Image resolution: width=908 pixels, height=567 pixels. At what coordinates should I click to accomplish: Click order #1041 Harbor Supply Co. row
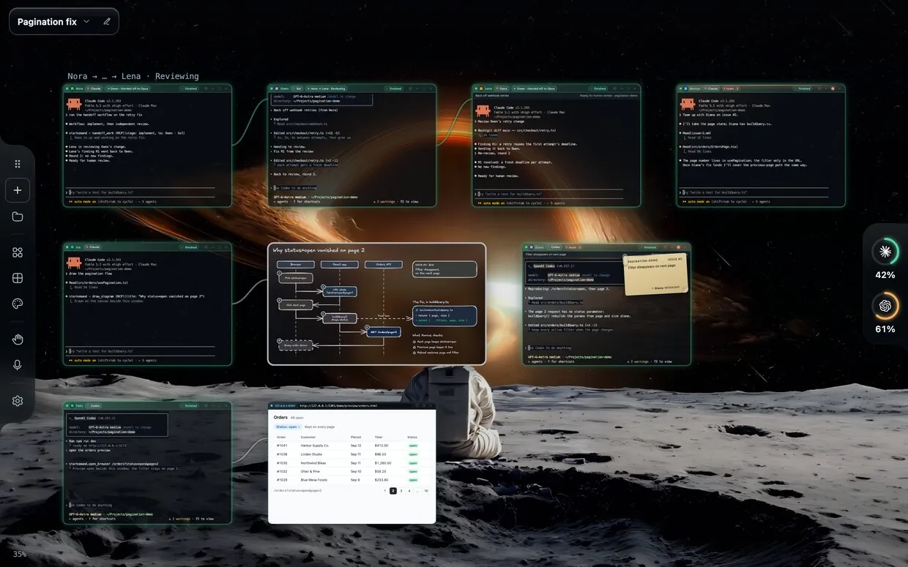351,445
